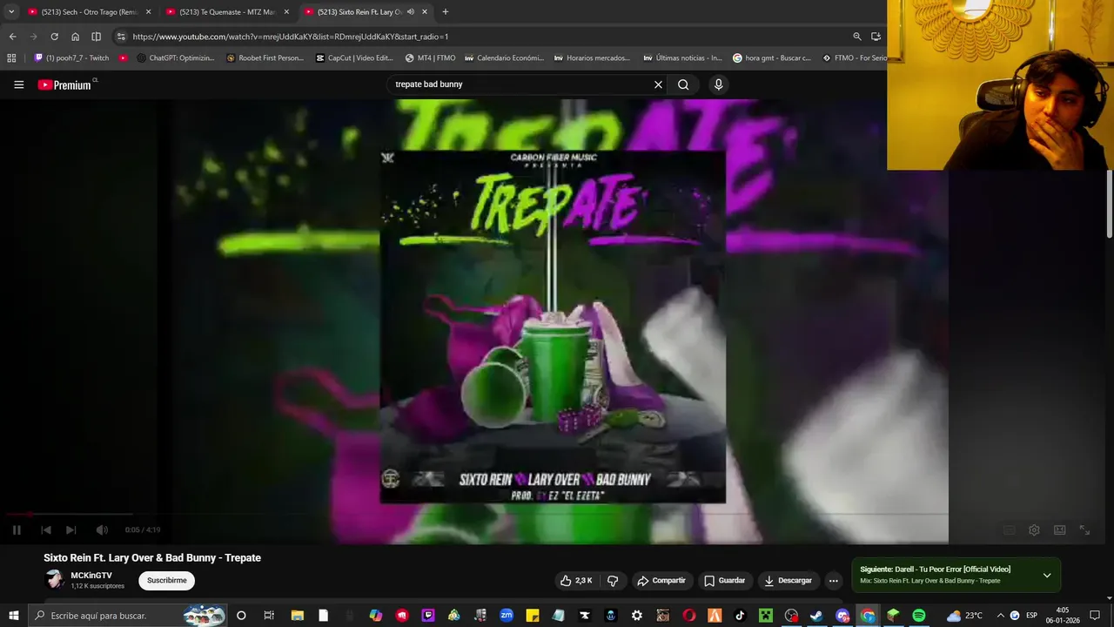This screenshot has height=627, width=1114.
Task: Launch Spotify from the taskbar
Action: tap(919, 616)
